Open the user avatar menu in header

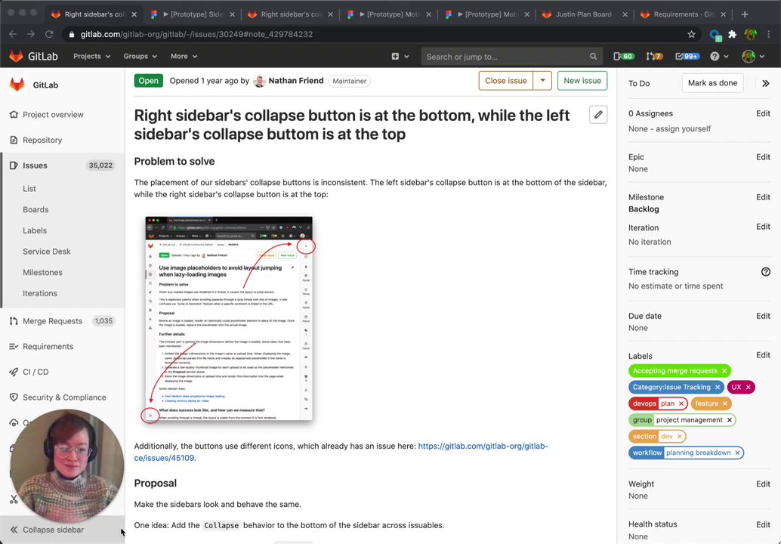752,57
